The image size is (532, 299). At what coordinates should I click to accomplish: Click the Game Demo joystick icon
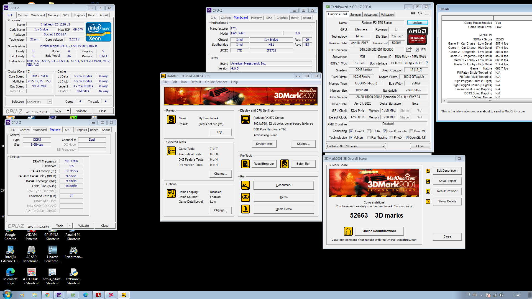click(x=245, y=209)
